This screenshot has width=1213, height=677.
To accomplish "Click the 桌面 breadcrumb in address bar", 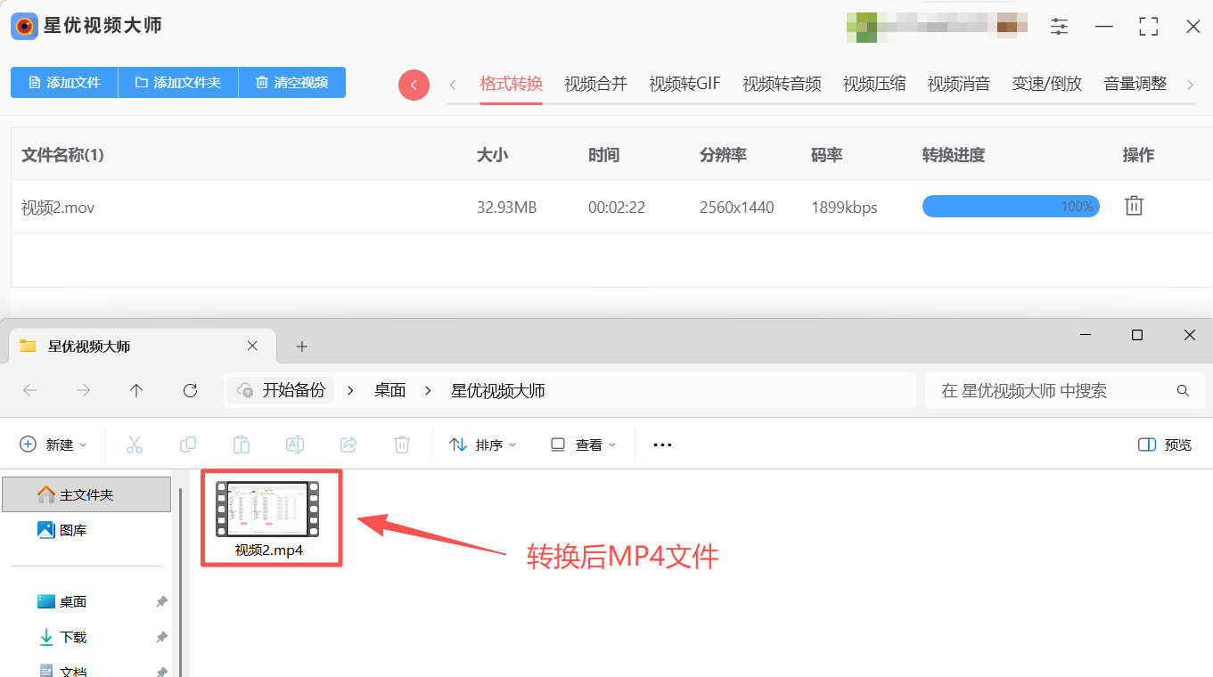I will [x=390, y=390].
